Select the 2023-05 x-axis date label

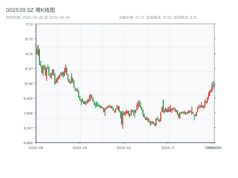[80, 147]
